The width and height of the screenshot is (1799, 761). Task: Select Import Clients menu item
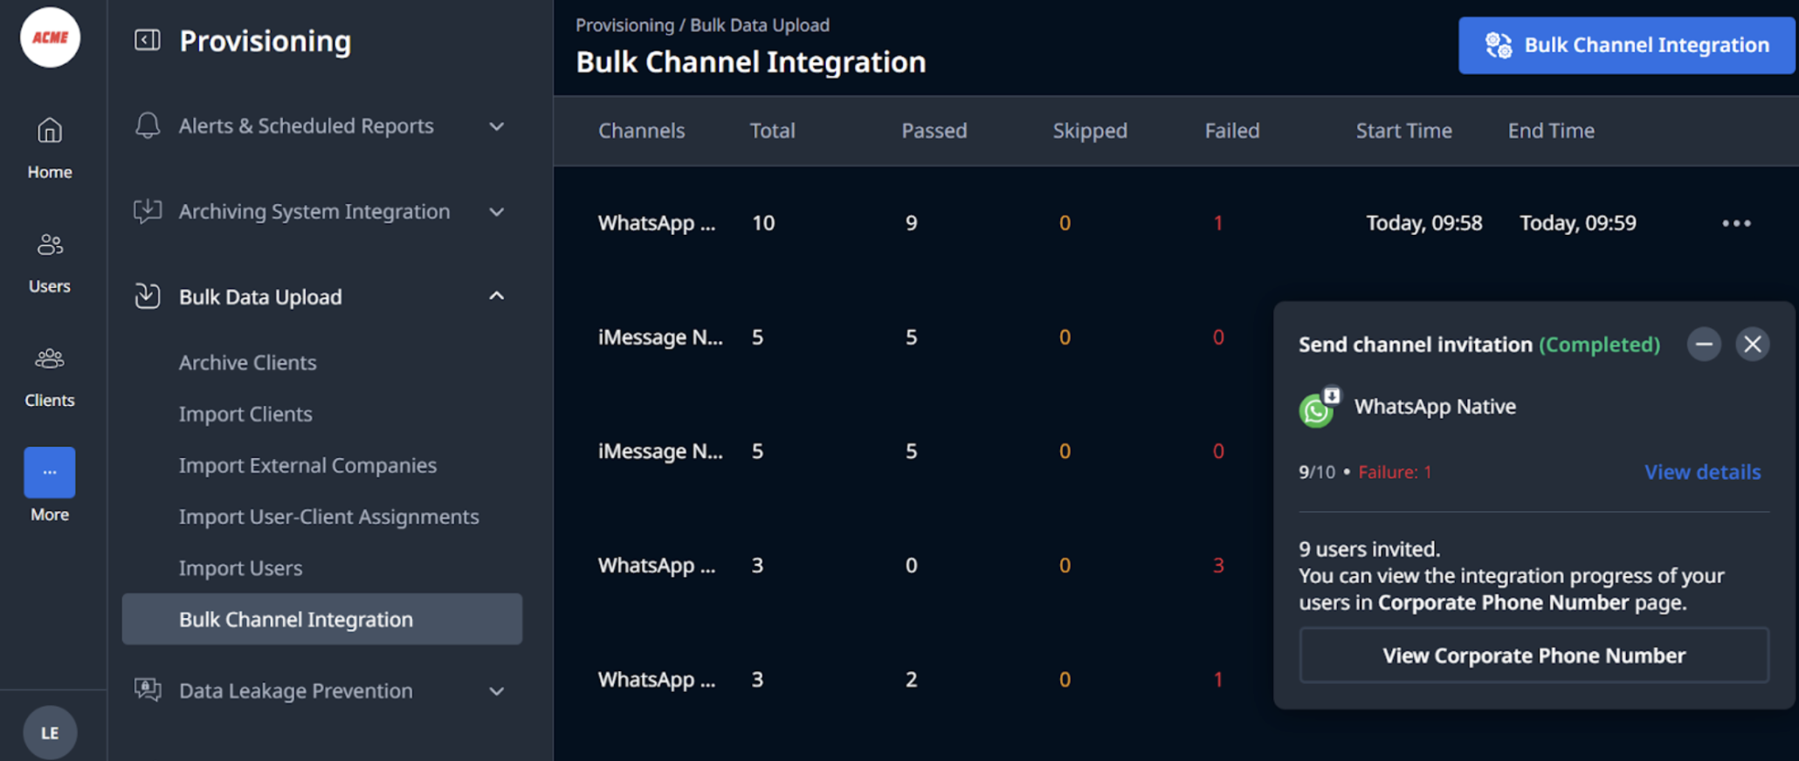pyautogui.click(x=245, y=414)
